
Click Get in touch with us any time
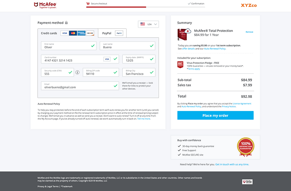[232, 164]
